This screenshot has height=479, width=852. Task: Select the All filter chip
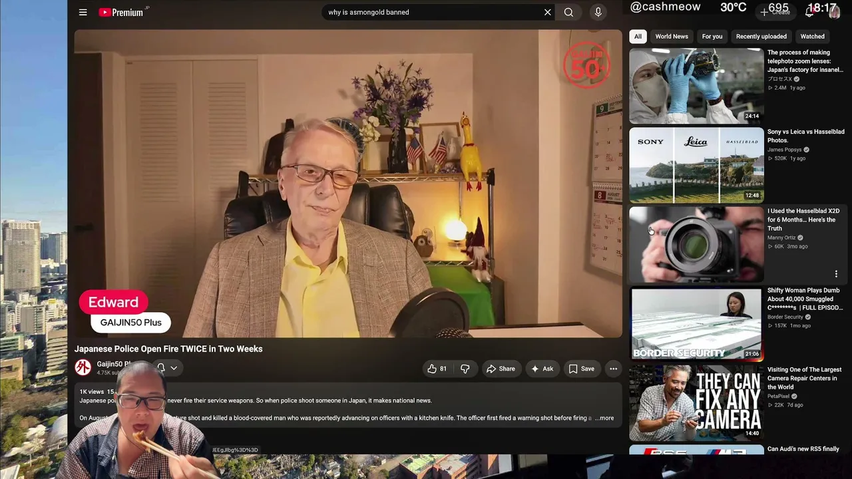pyautogui.click(x=638, y=37)
